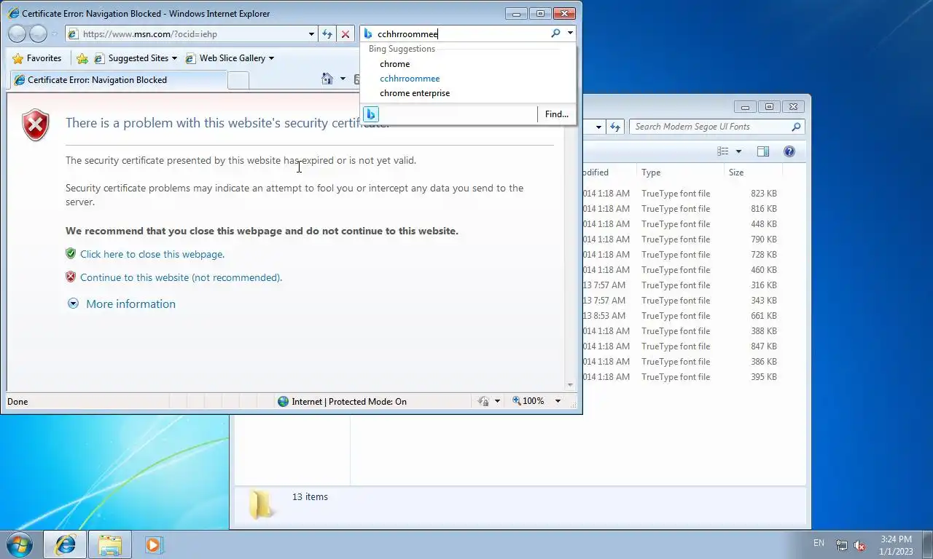Viewport: 933px width, 559px height.
Task: Click the red Stop loading button
Action: (346, 33)
